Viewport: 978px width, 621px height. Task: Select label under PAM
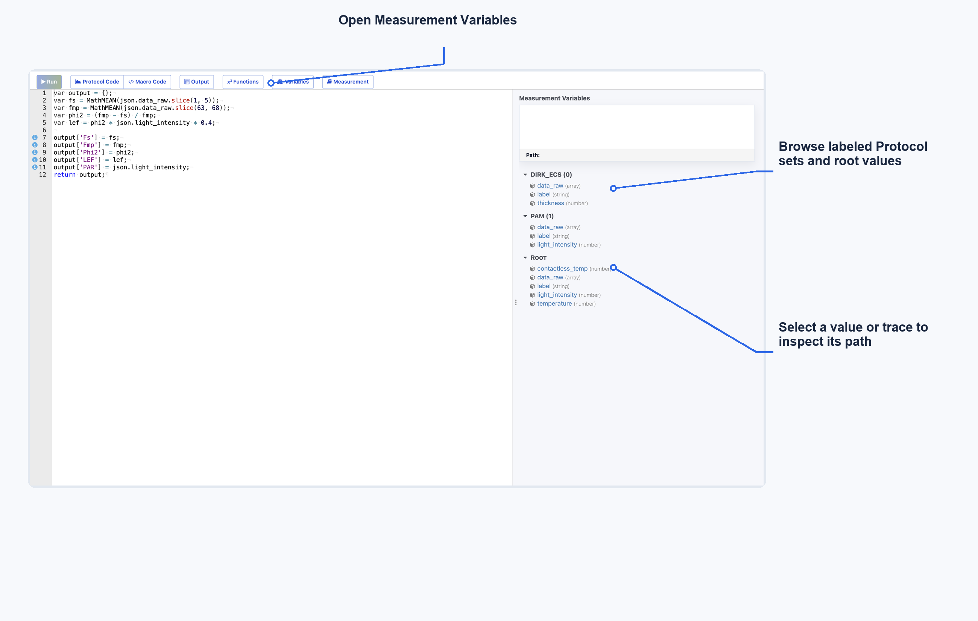544,236
